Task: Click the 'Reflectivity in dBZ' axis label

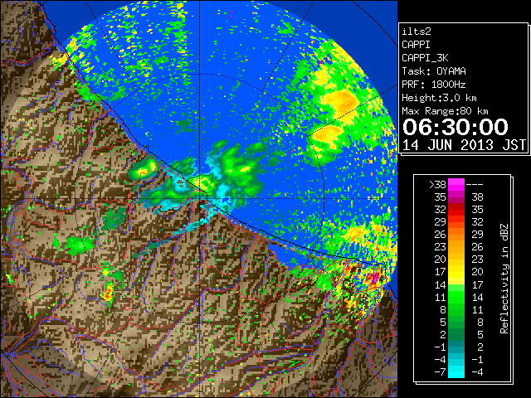Action: pyautogui.click(x=504, y=279)
